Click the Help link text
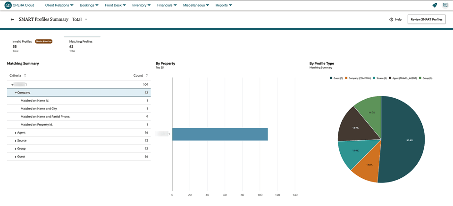Viewport: 453px width, 206px height. pos(398,20)
